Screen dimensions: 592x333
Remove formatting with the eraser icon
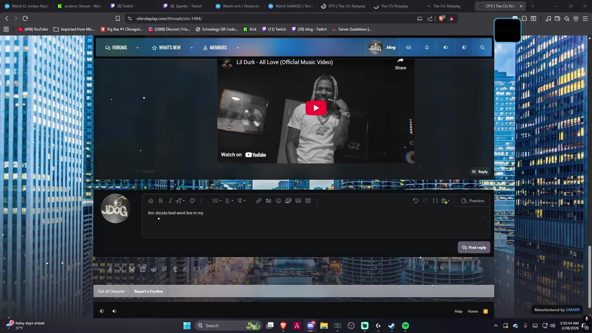(x=151, y=201)
